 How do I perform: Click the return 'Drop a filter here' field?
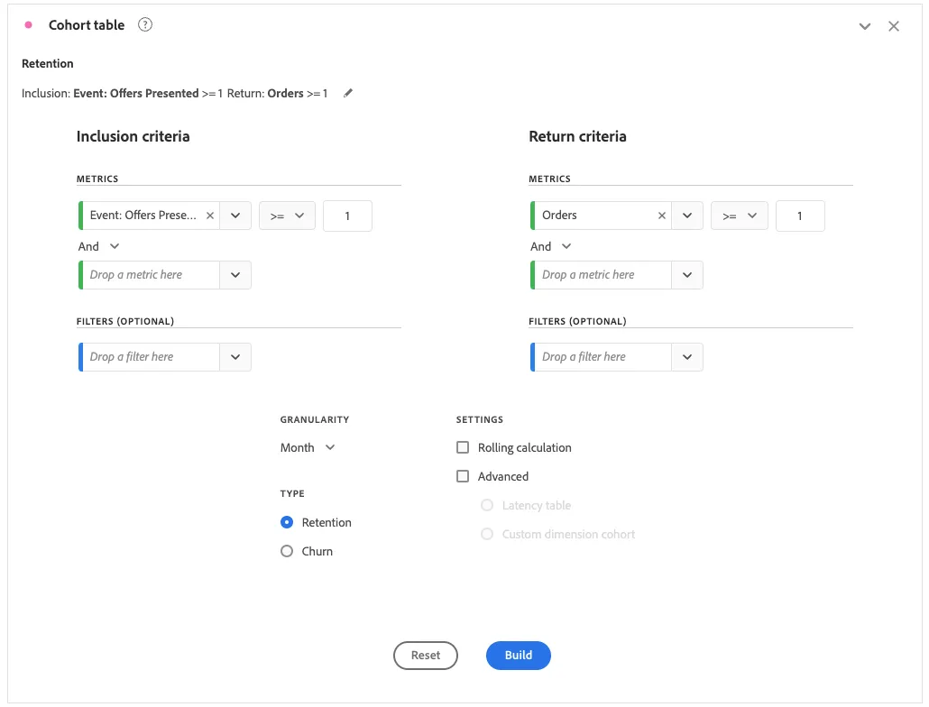point(602,357)
